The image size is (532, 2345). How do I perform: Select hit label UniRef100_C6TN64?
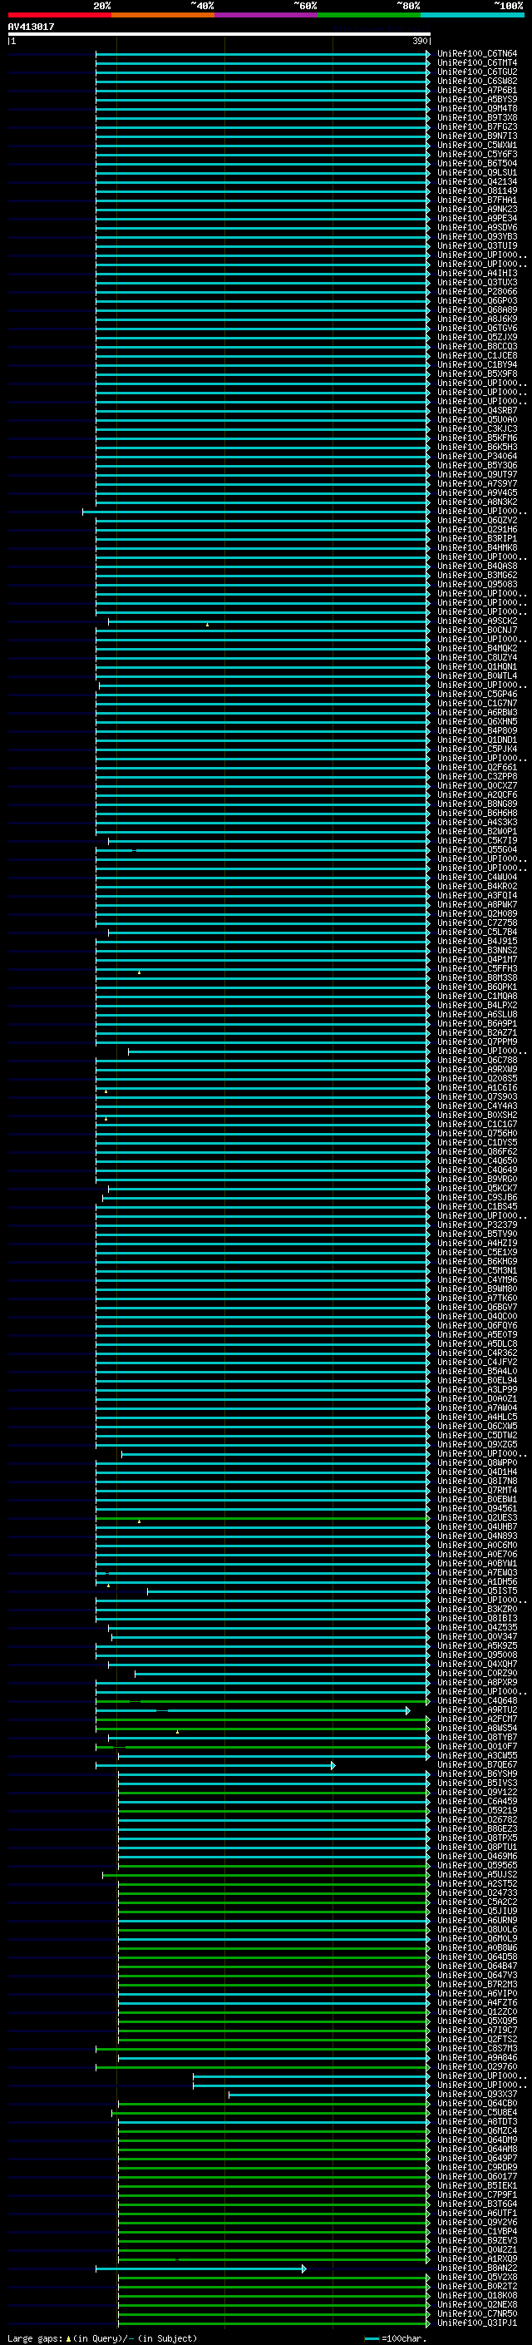[x=477, y=54]
